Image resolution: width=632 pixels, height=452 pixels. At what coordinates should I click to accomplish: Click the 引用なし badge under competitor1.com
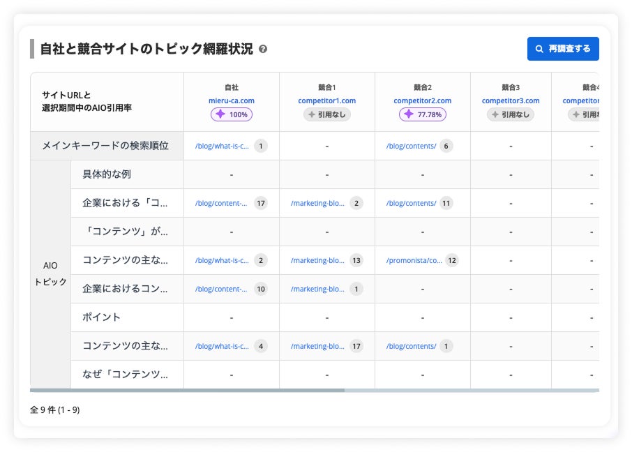[327, 114]
